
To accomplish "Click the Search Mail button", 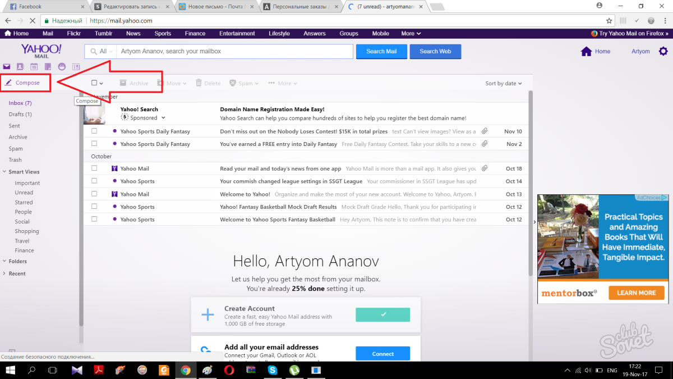I will pos(381,51).
